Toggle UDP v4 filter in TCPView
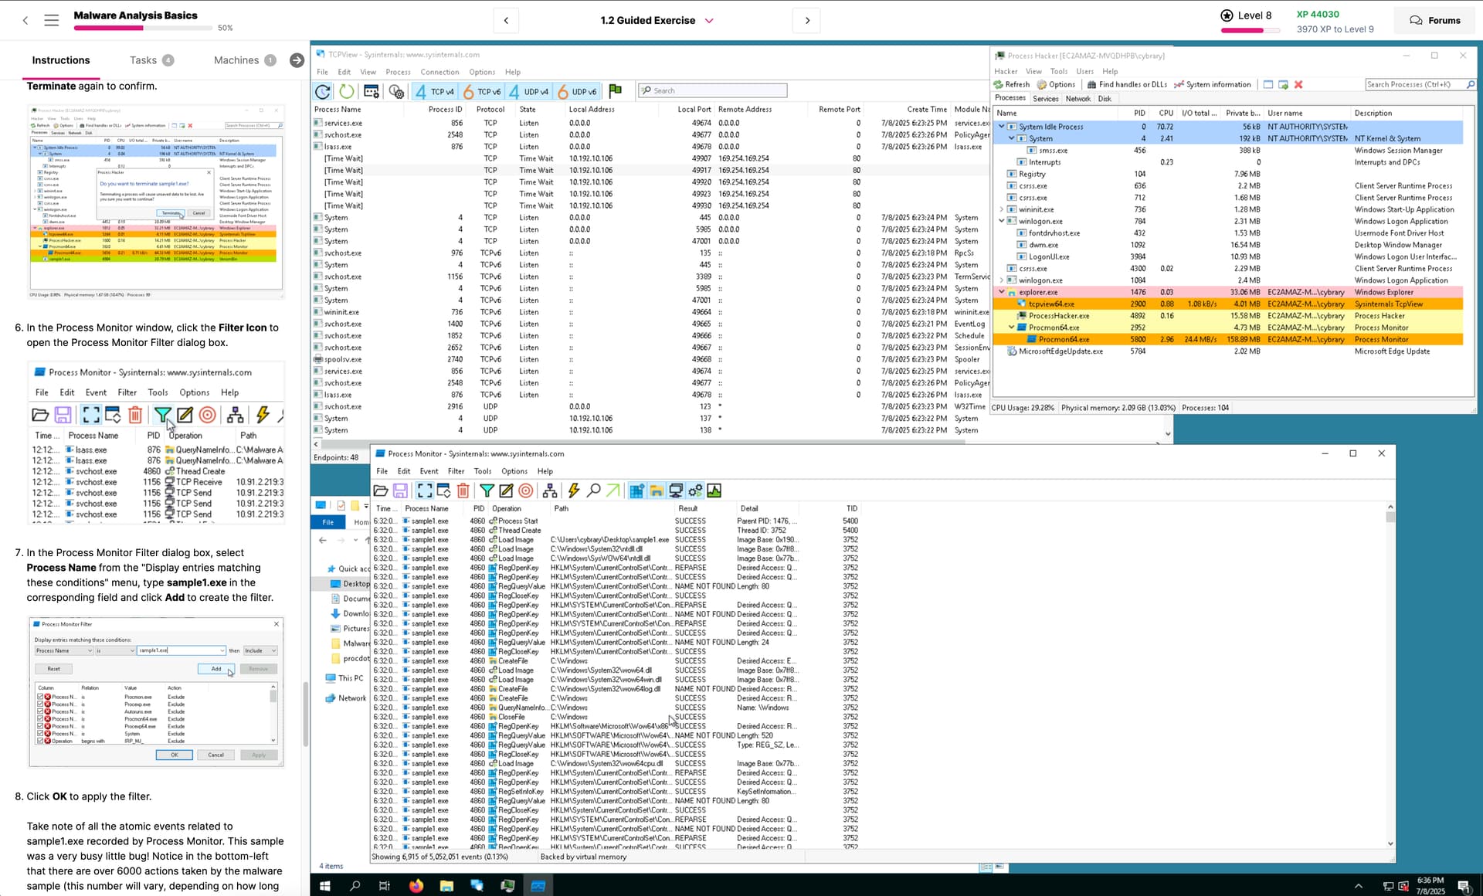 click(530, 91)
